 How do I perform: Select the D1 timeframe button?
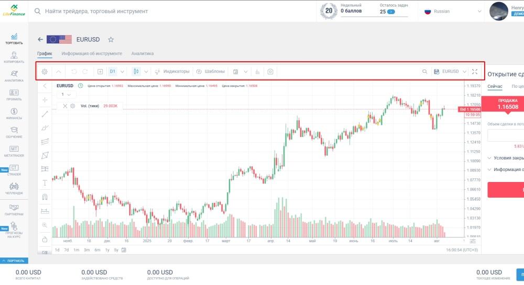click(x=113, y=72)
